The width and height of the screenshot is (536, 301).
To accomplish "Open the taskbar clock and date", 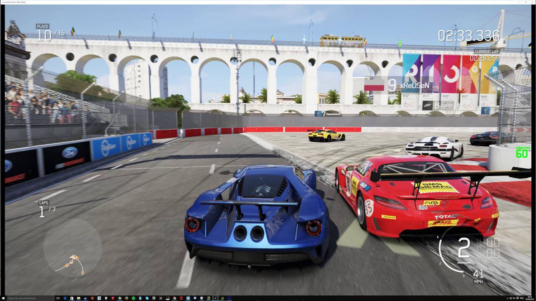I will point(530,298).
